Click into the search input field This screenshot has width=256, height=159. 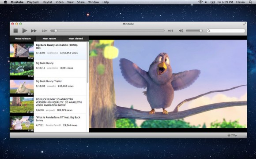(x=226, y=31)
